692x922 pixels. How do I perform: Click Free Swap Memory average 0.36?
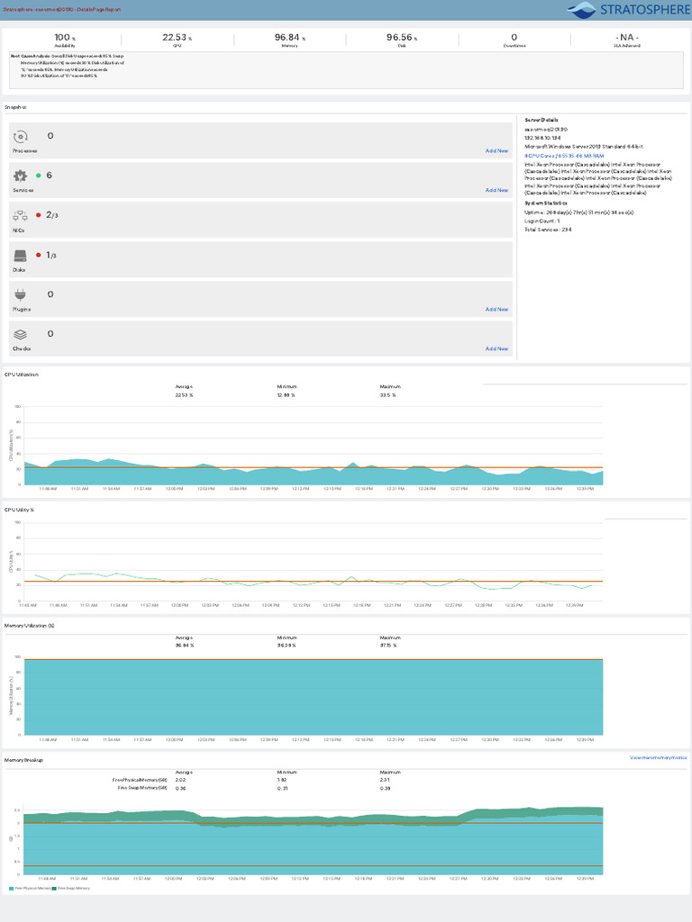click(180, 789)
